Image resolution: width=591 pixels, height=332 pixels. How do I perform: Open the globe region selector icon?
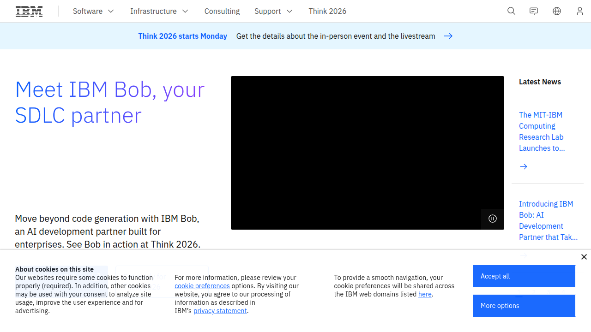coord(557,11)
